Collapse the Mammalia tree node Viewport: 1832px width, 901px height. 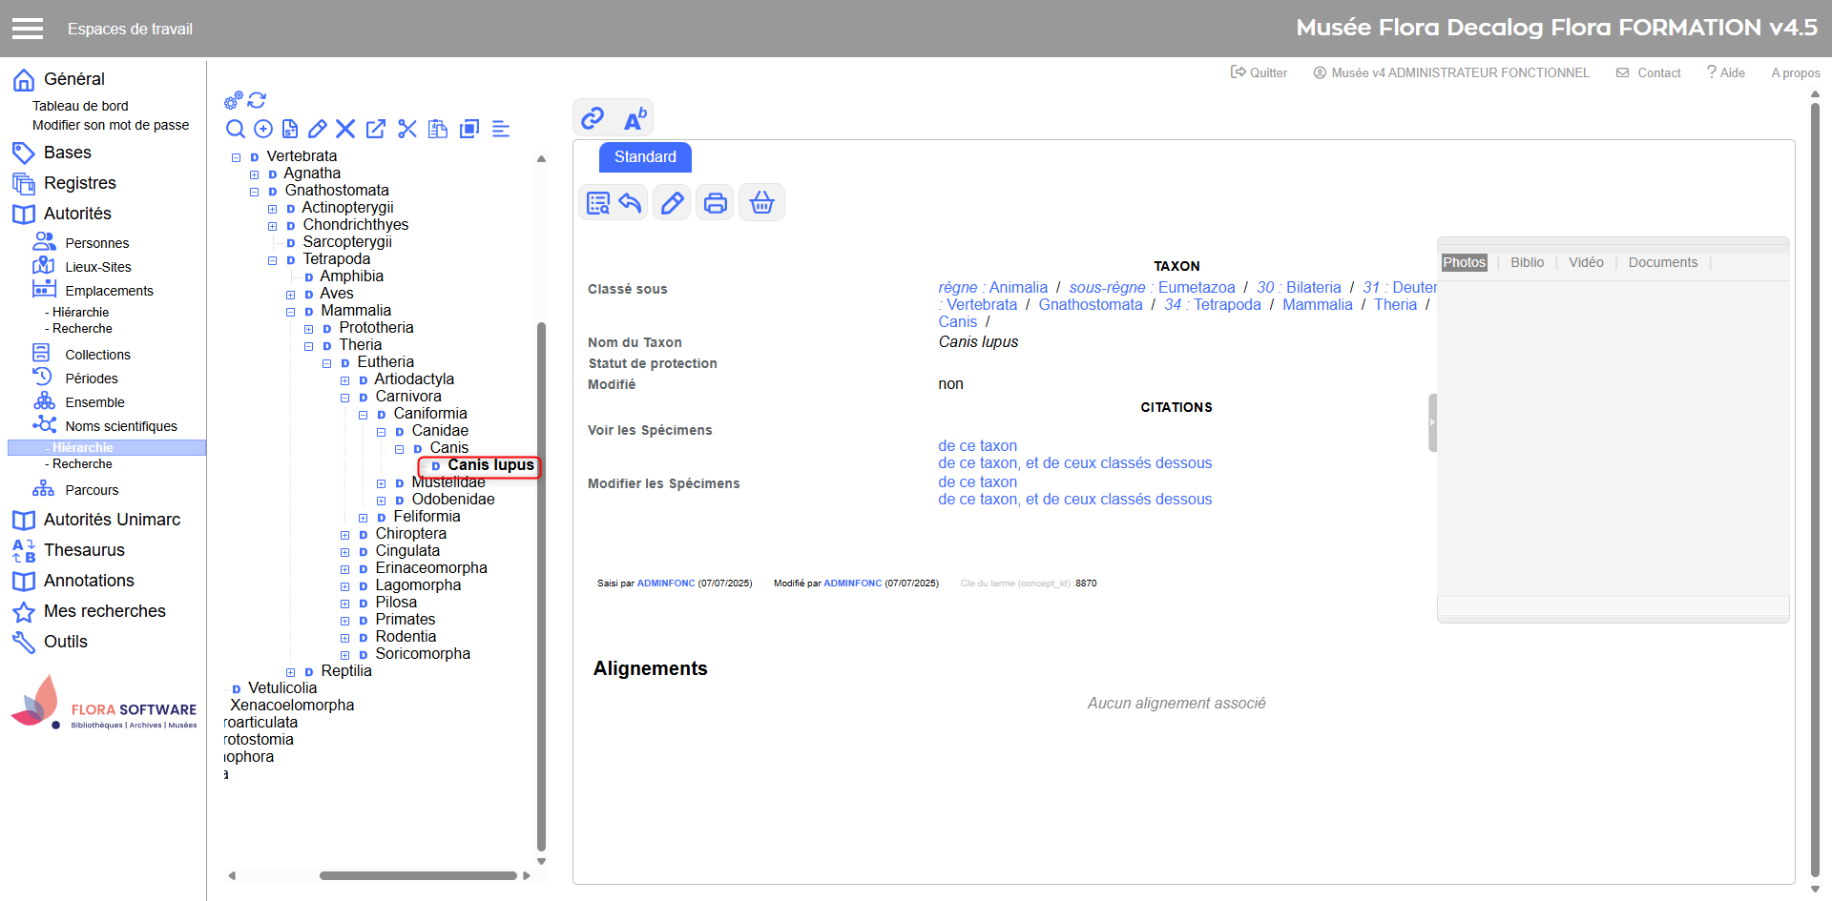tap(291, 312)
